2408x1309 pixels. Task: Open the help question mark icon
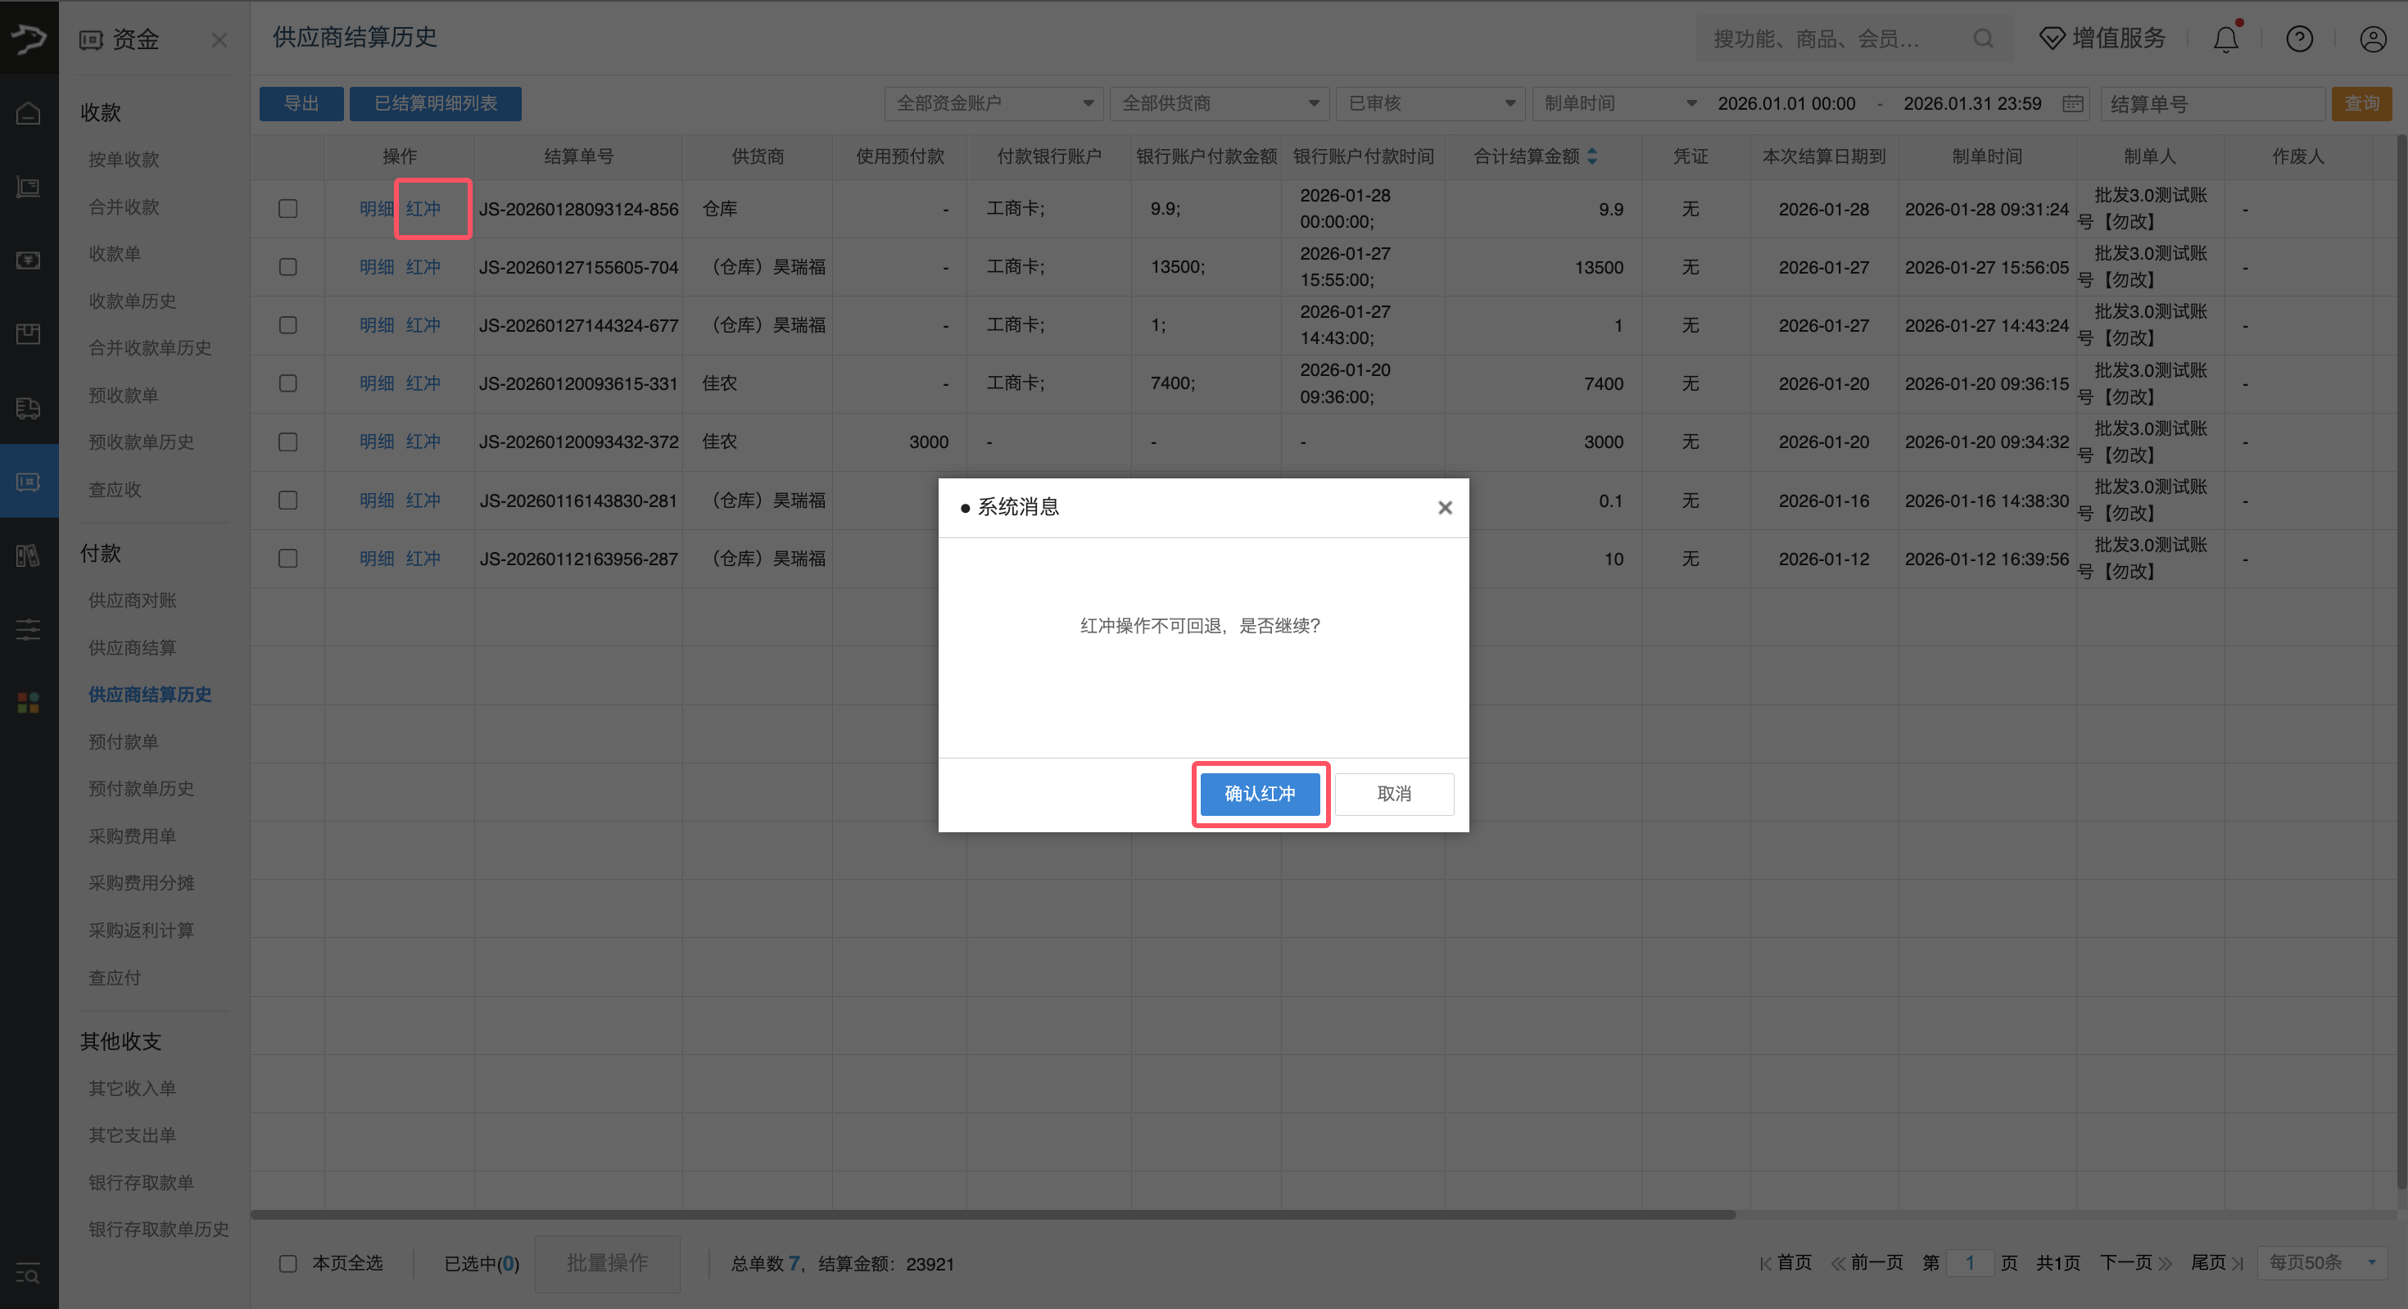[x=2298, y=39]
